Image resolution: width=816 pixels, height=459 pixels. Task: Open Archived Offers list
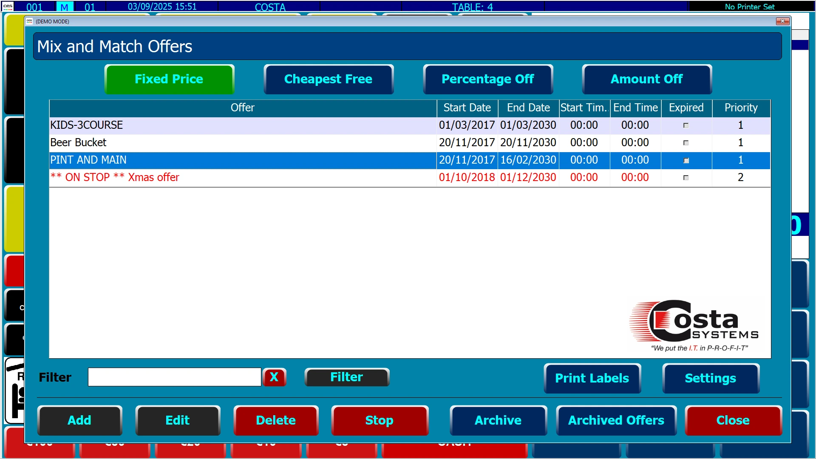click(616, 420)
